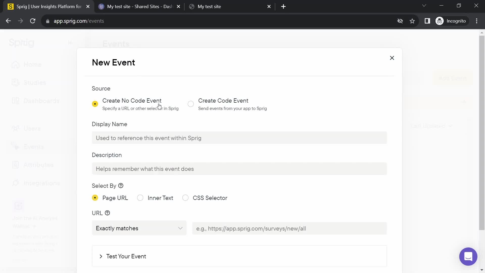
Task: Open the Home section in sidebar
Action: tap(32, 64)
